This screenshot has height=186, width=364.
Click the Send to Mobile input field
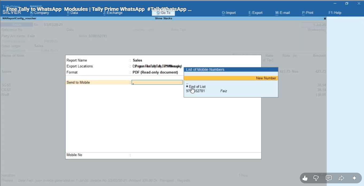pyautogui.click(x=157, y=83)
